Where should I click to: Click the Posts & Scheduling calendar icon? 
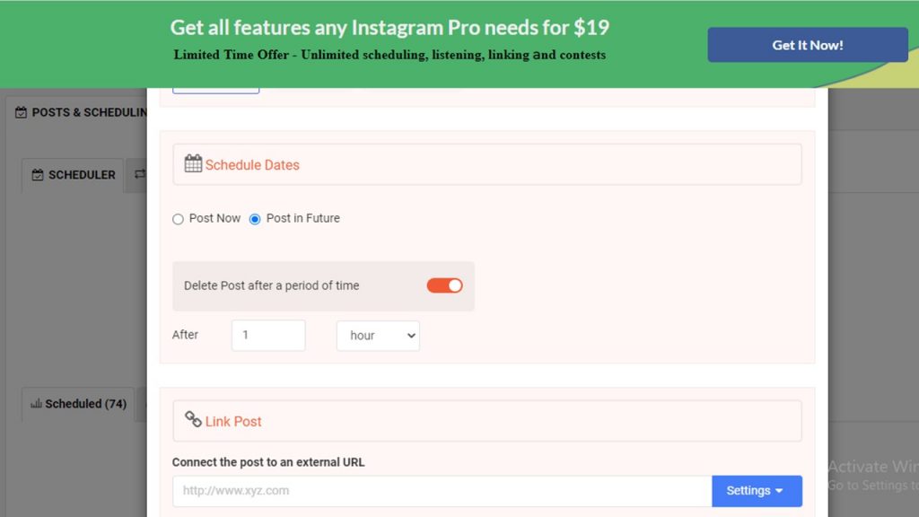[x=22, y=112]
